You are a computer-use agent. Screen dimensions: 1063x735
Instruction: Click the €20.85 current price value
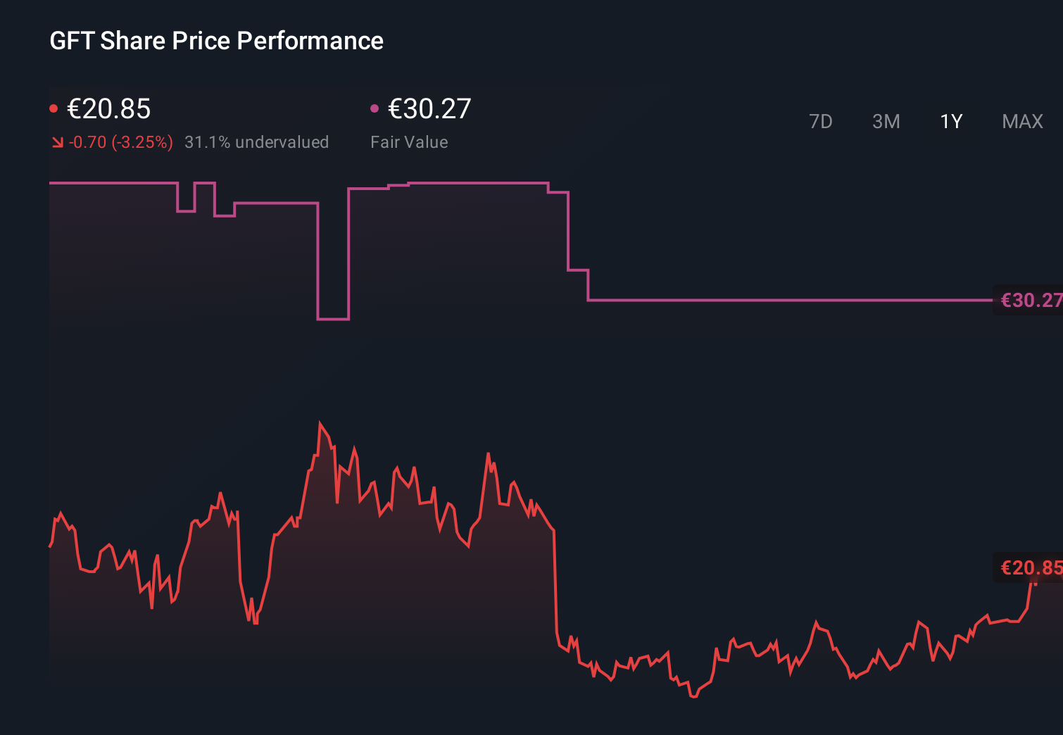(x=109, y=108)
